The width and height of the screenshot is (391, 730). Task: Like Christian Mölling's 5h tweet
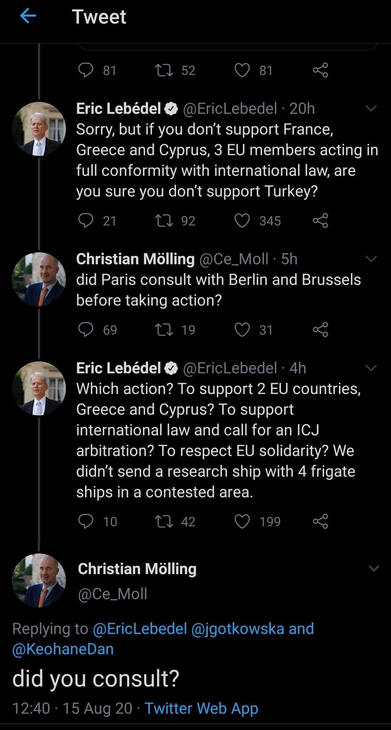coord(242,330)
